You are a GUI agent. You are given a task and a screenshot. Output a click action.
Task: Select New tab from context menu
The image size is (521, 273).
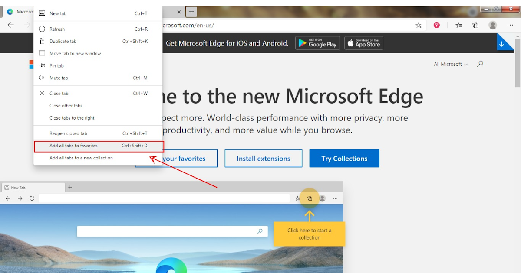98,13
